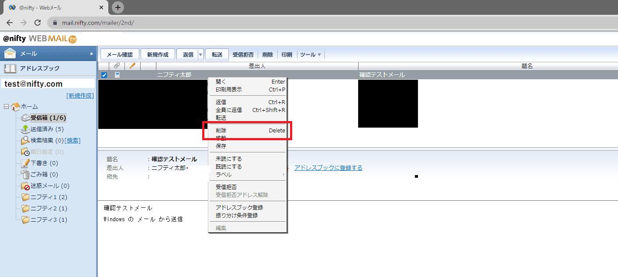Expand the ツール tools dropdown
The height and width of the screenshot is (277, 618).
(319, 55)
